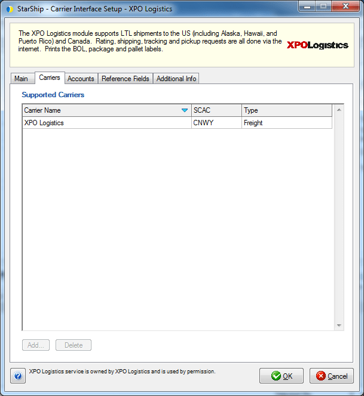
Task: Go to the Reference Fields tab
Action: (126, 79)
